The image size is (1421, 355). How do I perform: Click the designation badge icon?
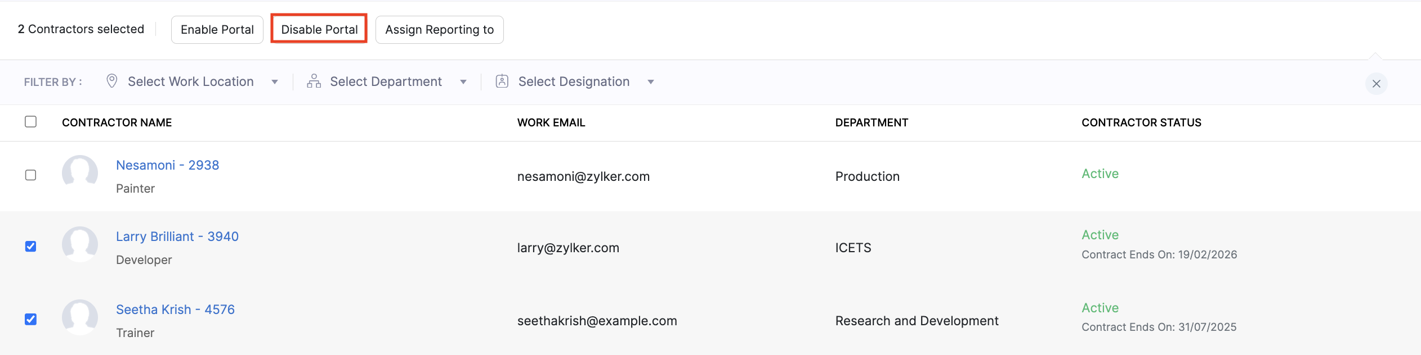[501, 81]
